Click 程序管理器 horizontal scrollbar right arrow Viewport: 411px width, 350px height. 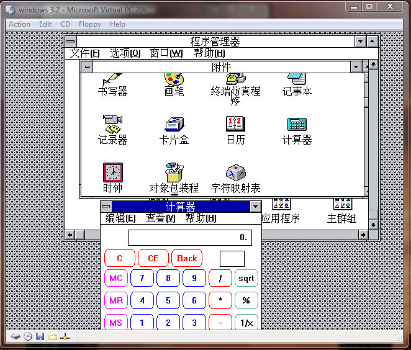(363, 235)
